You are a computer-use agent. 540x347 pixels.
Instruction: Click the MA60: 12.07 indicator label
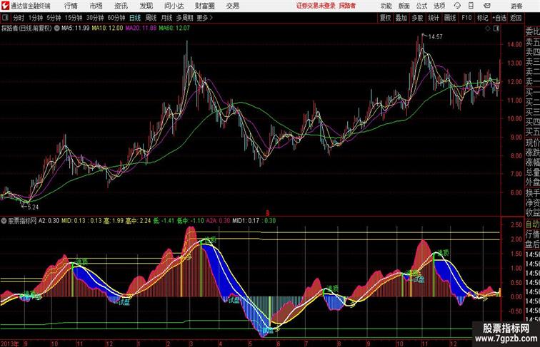click(174, 29)
